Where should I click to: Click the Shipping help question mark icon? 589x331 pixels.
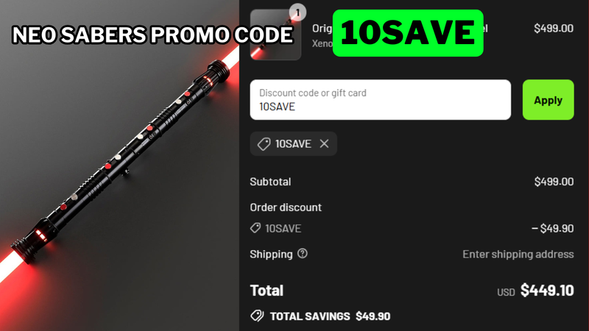[303, 254]
